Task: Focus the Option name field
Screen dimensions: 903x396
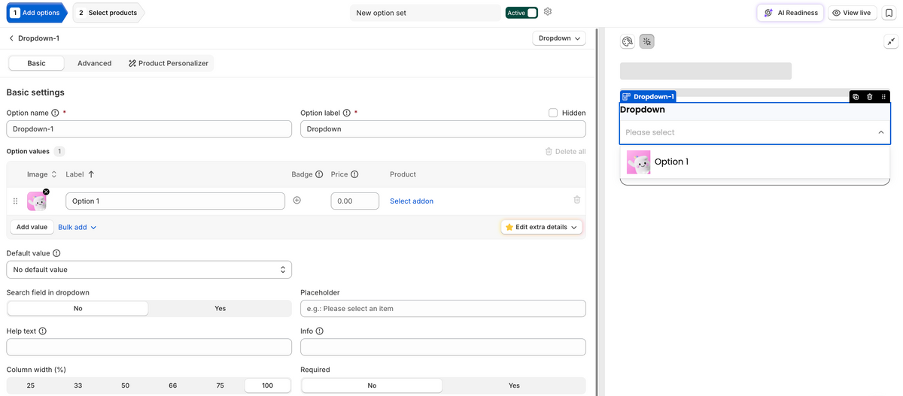Action: (x=149, y=129)
